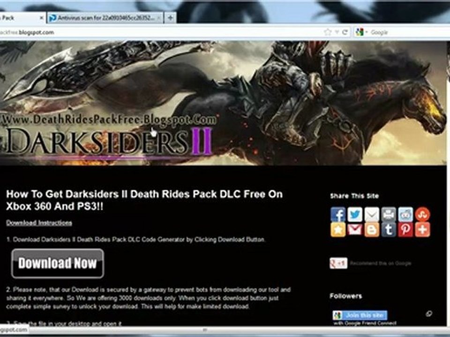450x337 pixels.
Task: Click the Antivirus scan tab favicon
Action: point(52,18)
